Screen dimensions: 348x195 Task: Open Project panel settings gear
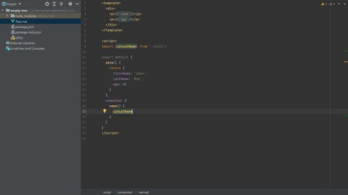70,4
